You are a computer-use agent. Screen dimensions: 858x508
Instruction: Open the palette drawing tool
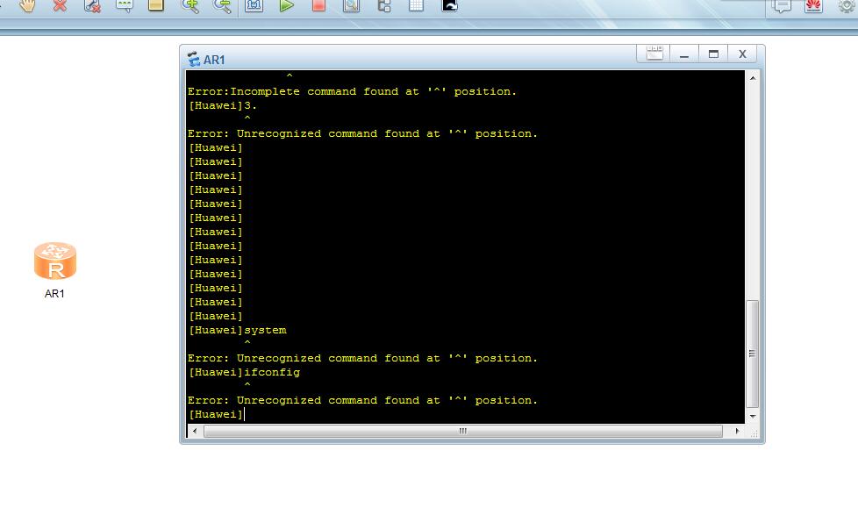click(156, 6)
